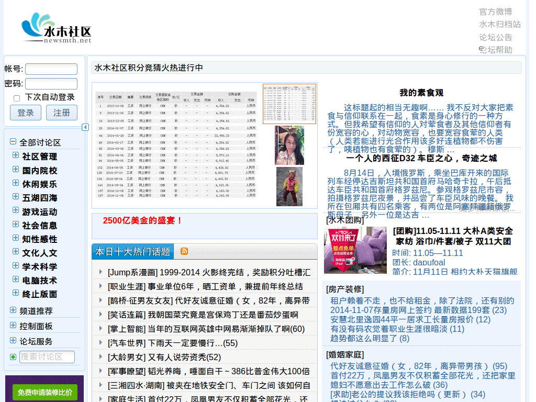Click the 登录 button

tap(26, 113)
